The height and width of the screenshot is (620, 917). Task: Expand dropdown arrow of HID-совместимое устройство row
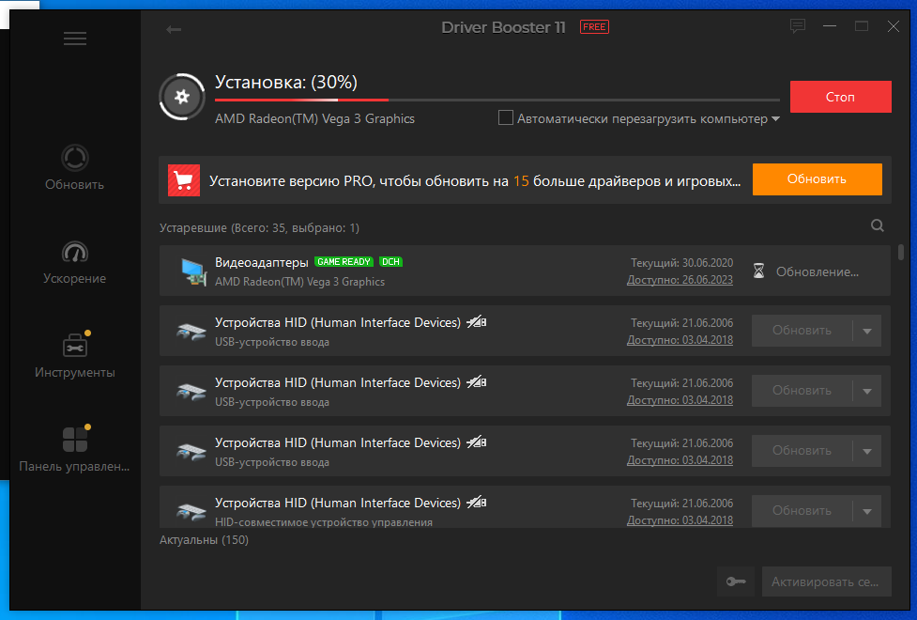(x=867, y=511)
